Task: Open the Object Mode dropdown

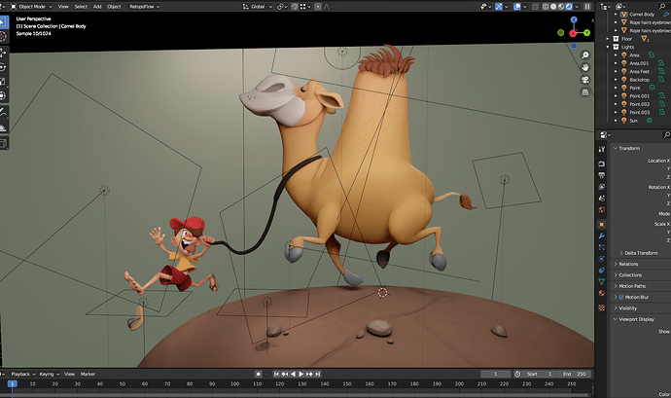Action: [31, 7]
